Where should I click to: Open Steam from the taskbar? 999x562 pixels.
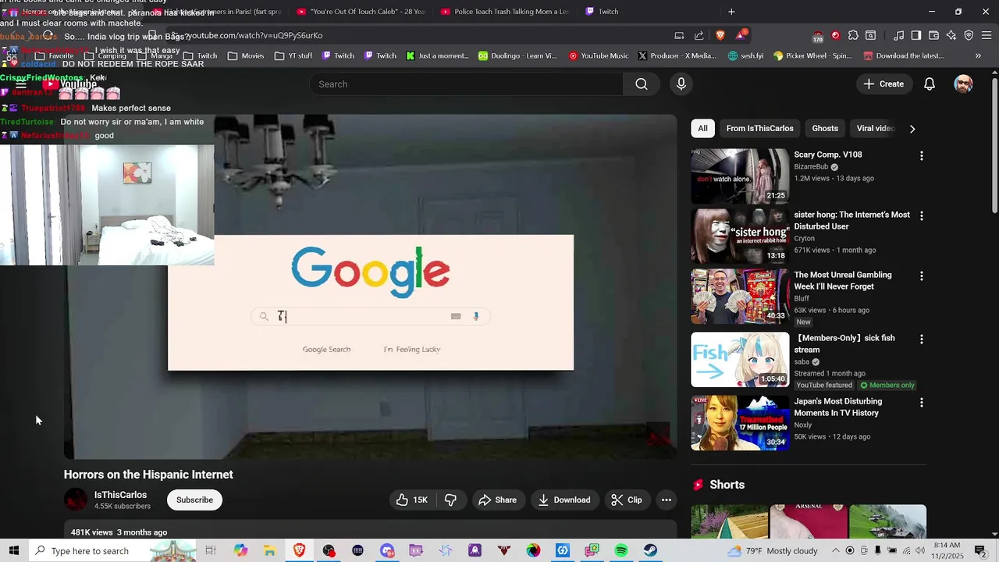tap(650, 551)
